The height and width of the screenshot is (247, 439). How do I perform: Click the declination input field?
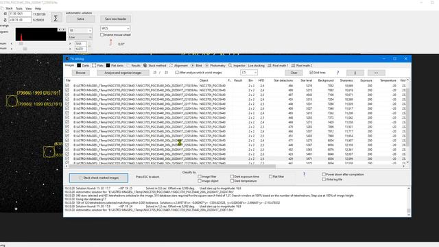20,20
